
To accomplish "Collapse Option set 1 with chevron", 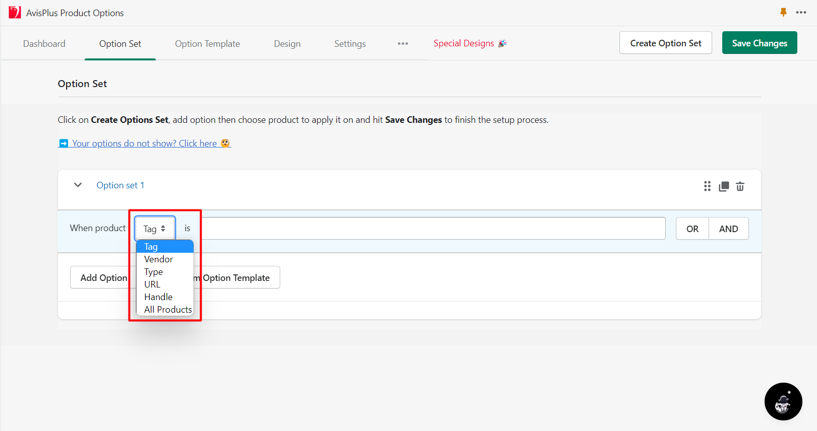I will point(78,185).
